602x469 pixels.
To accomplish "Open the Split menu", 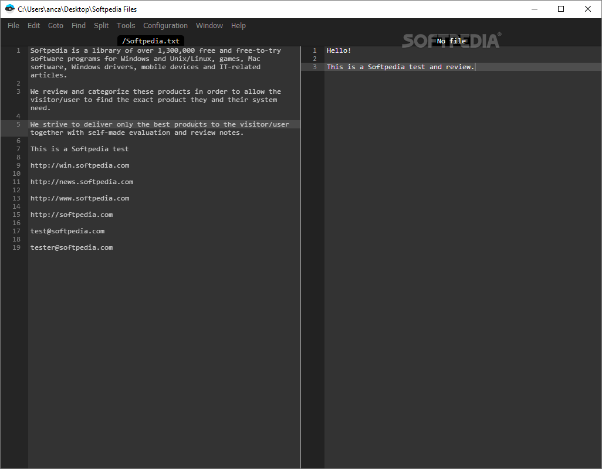I will pos(102,26).
